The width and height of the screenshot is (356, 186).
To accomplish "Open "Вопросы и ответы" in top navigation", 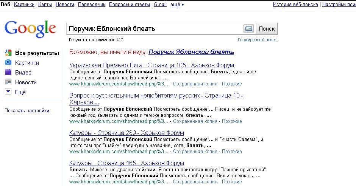I will [x=130, y=4].
